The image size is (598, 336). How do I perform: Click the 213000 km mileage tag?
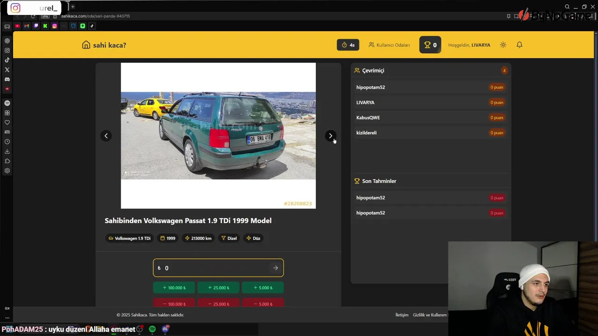(x=198, y=238)
